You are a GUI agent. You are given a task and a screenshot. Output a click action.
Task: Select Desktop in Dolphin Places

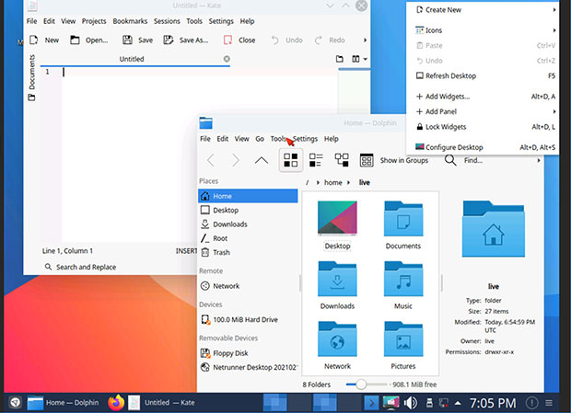[x=248, y=210]
